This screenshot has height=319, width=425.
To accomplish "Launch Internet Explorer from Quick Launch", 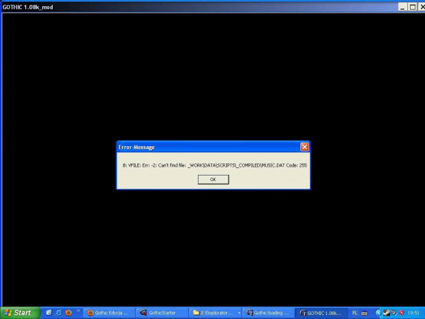I will pyautogui.click(x=58, y=313).
